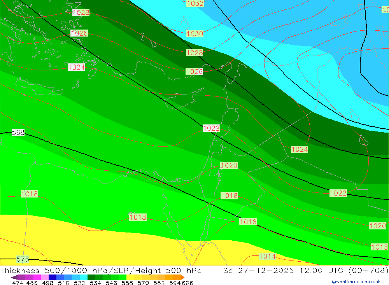Viewport: 389px width, 285px height.
Task: Click the map title 'Thickness 500/1000 hPa/SLP/Height 500 hPa'
Action: [x=101, y=270]
